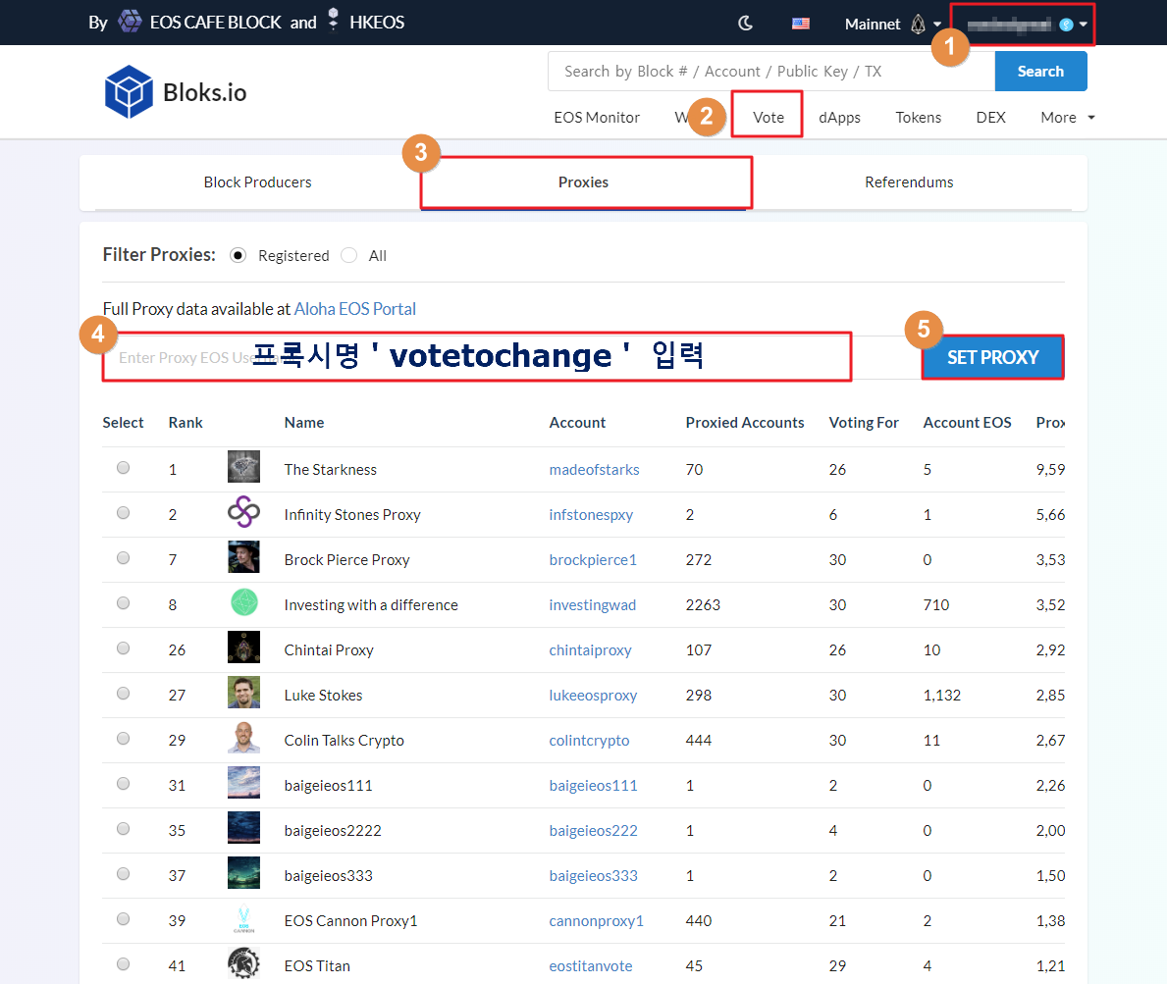Switch to Block Producers tab
The height and width of the screenshot is (984, 1167).
257,182
